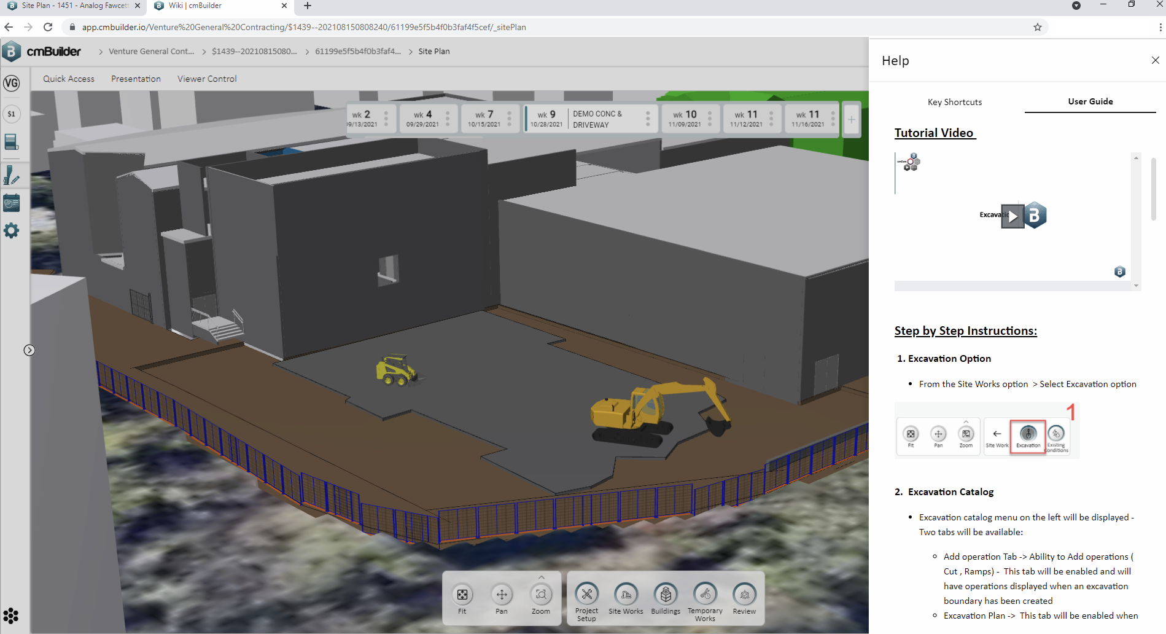Switch to Site Plan browser tab

(x=74, y=6)
